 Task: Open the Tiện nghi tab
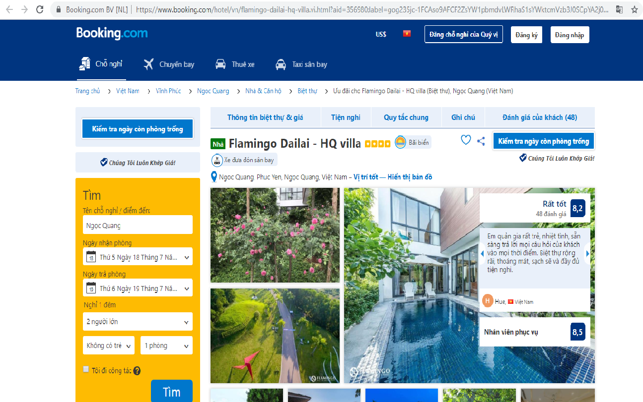(346, 117)
